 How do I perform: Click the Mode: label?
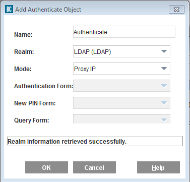[23, 69]
